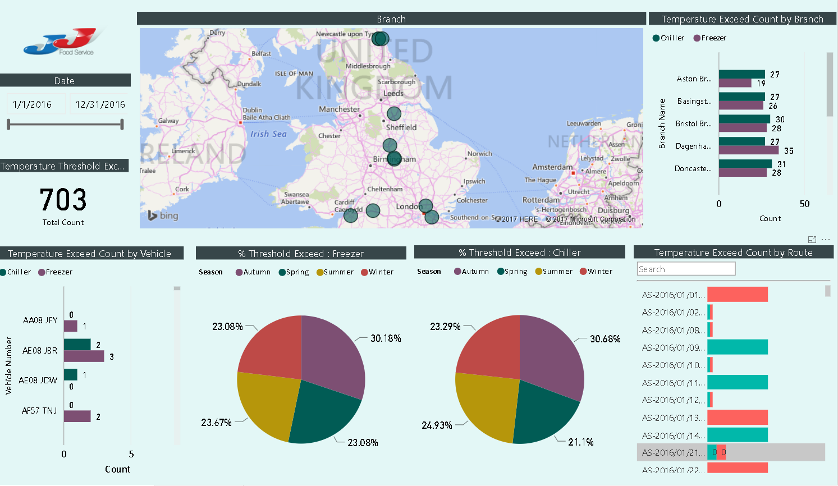The height and width of the screenshot is (486, 838).
Task: Select the map bubble near Newcastle upon Tyne
Action: tap(380, 38)
